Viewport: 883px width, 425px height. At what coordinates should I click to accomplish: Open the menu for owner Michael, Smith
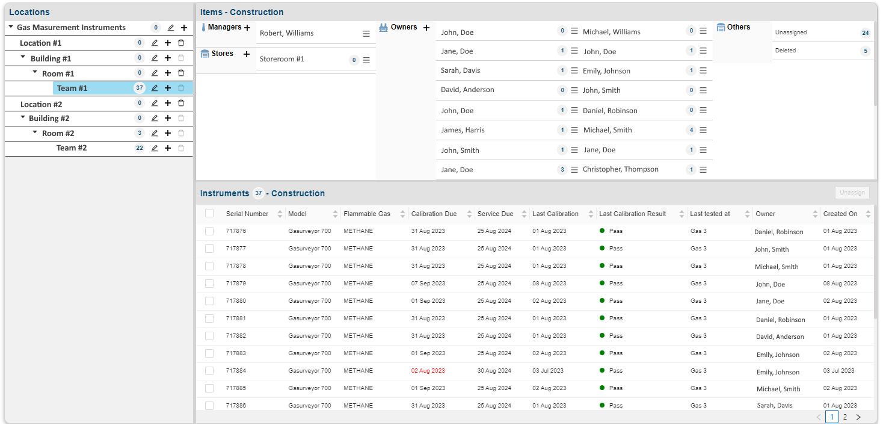(x=703, y=130)
